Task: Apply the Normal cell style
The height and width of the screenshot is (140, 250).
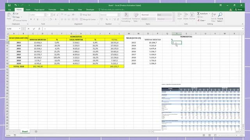Action: 148,15
